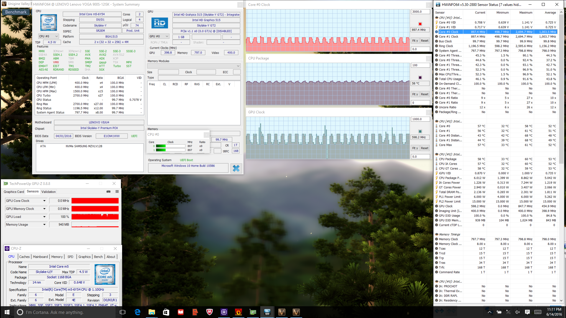Select the Core #0 Clock sensor row

point(448,32)
